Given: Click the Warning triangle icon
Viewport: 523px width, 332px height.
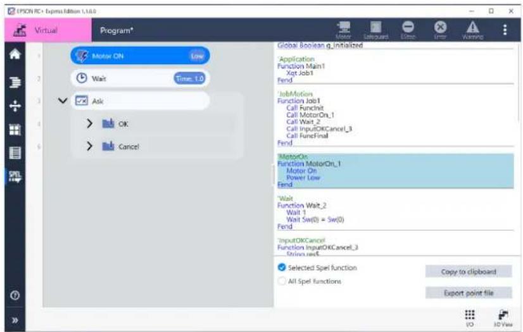Looking at the screenshot, I should tap(472, 30).
